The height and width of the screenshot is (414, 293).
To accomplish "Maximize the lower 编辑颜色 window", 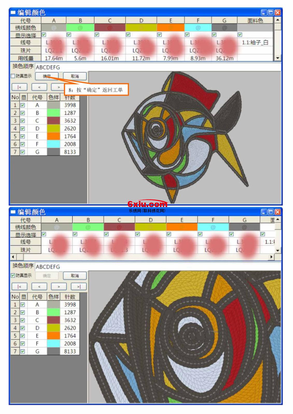I will (x=271, y=212).
